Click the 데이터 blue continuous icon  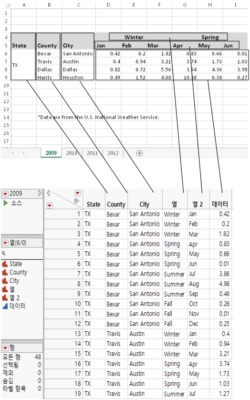(5, 306)
